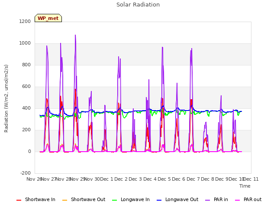This screenshot has width=277, height=208.
Task: Select the Shortwave Out legend entry
Action: coord(84,199)
